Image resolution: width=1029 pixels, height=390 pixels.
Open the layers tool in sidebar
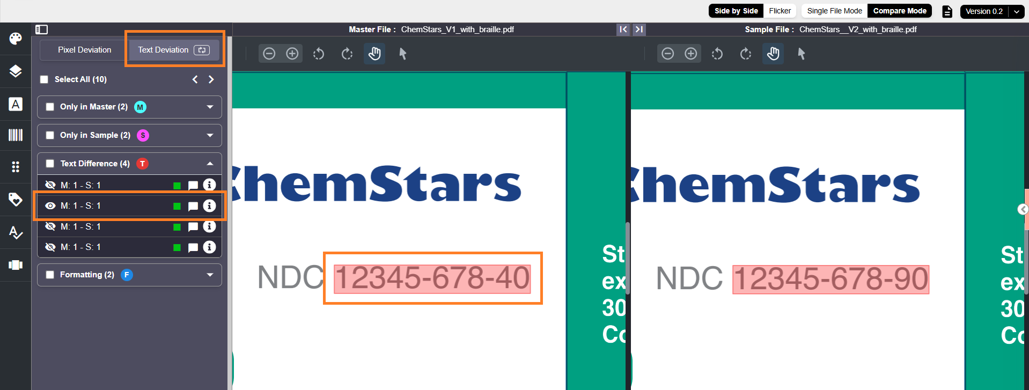click(16, 71)
